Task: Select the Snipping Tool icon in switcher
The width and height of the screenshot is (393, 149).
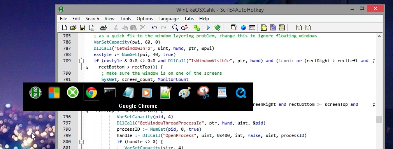Action: (203, 93)
